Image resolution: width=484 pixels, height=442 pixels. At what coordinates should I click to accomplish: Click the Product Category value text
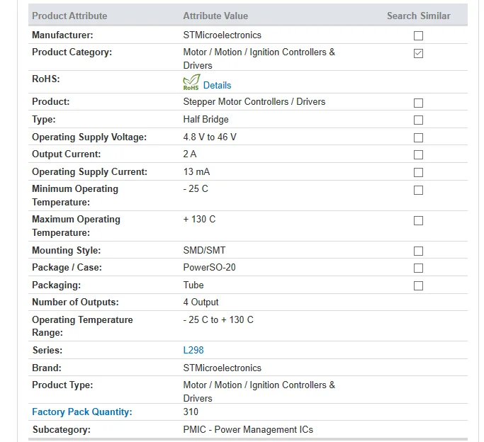[x=259, y=59]
